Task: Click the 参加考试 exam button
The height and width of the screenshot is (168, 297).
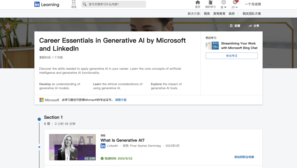Action: 232,56
